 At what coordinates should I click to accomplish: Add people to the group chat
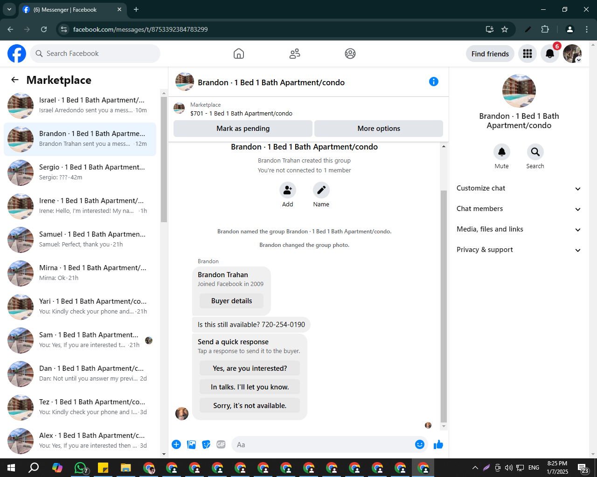pos(288,190)
